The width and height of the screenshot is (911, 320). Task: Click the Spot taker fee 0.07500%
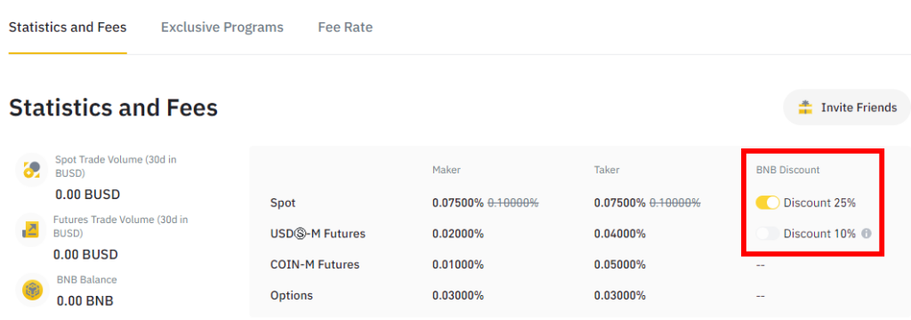[620, 203]
